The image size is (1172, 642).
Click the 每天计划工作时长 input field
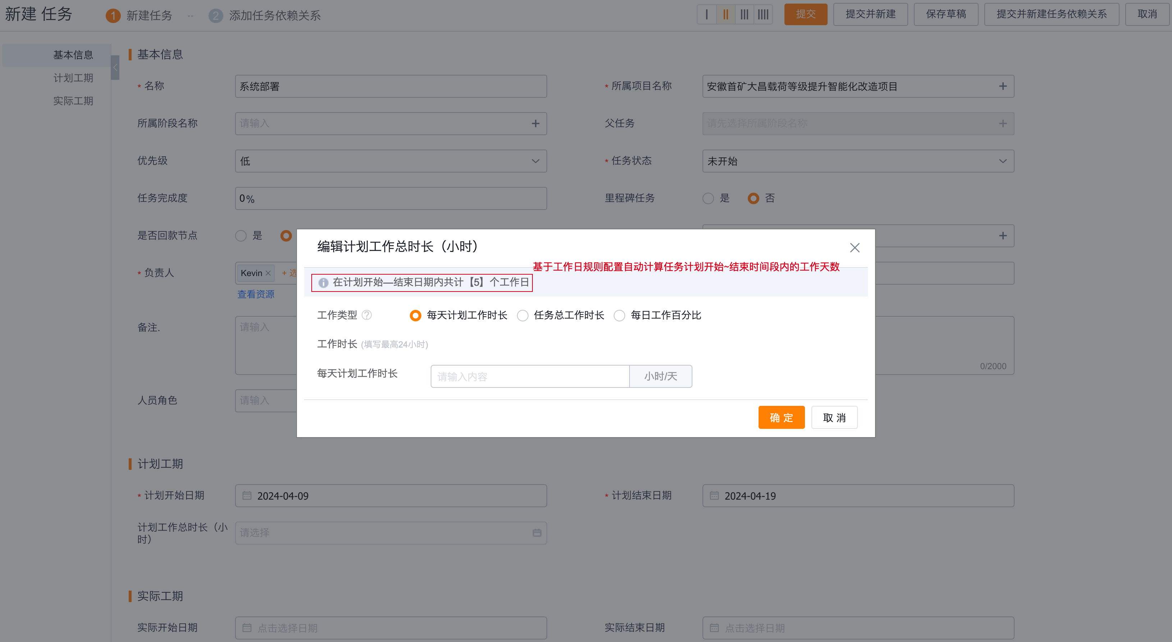point(530,376)
